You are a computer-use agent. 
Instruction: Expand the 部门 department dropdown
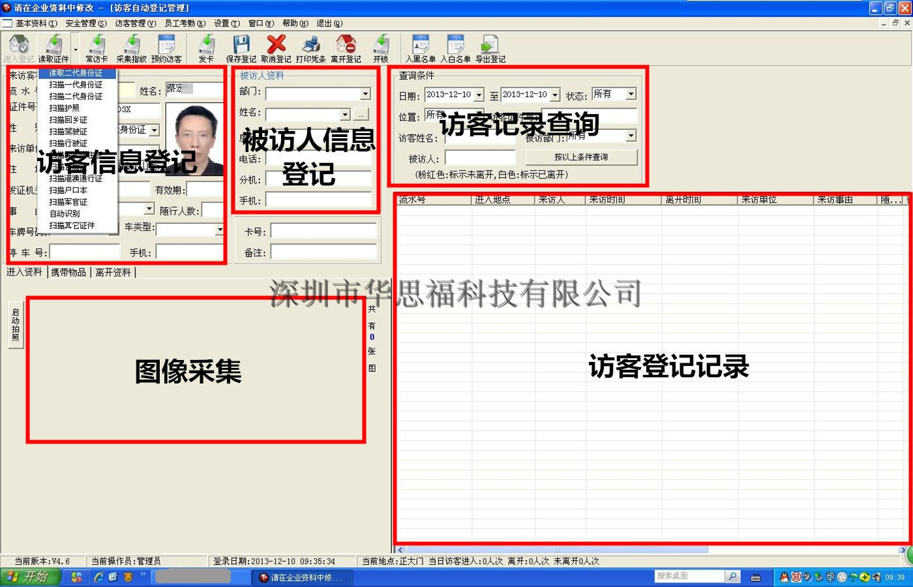(x=365, y=94)
